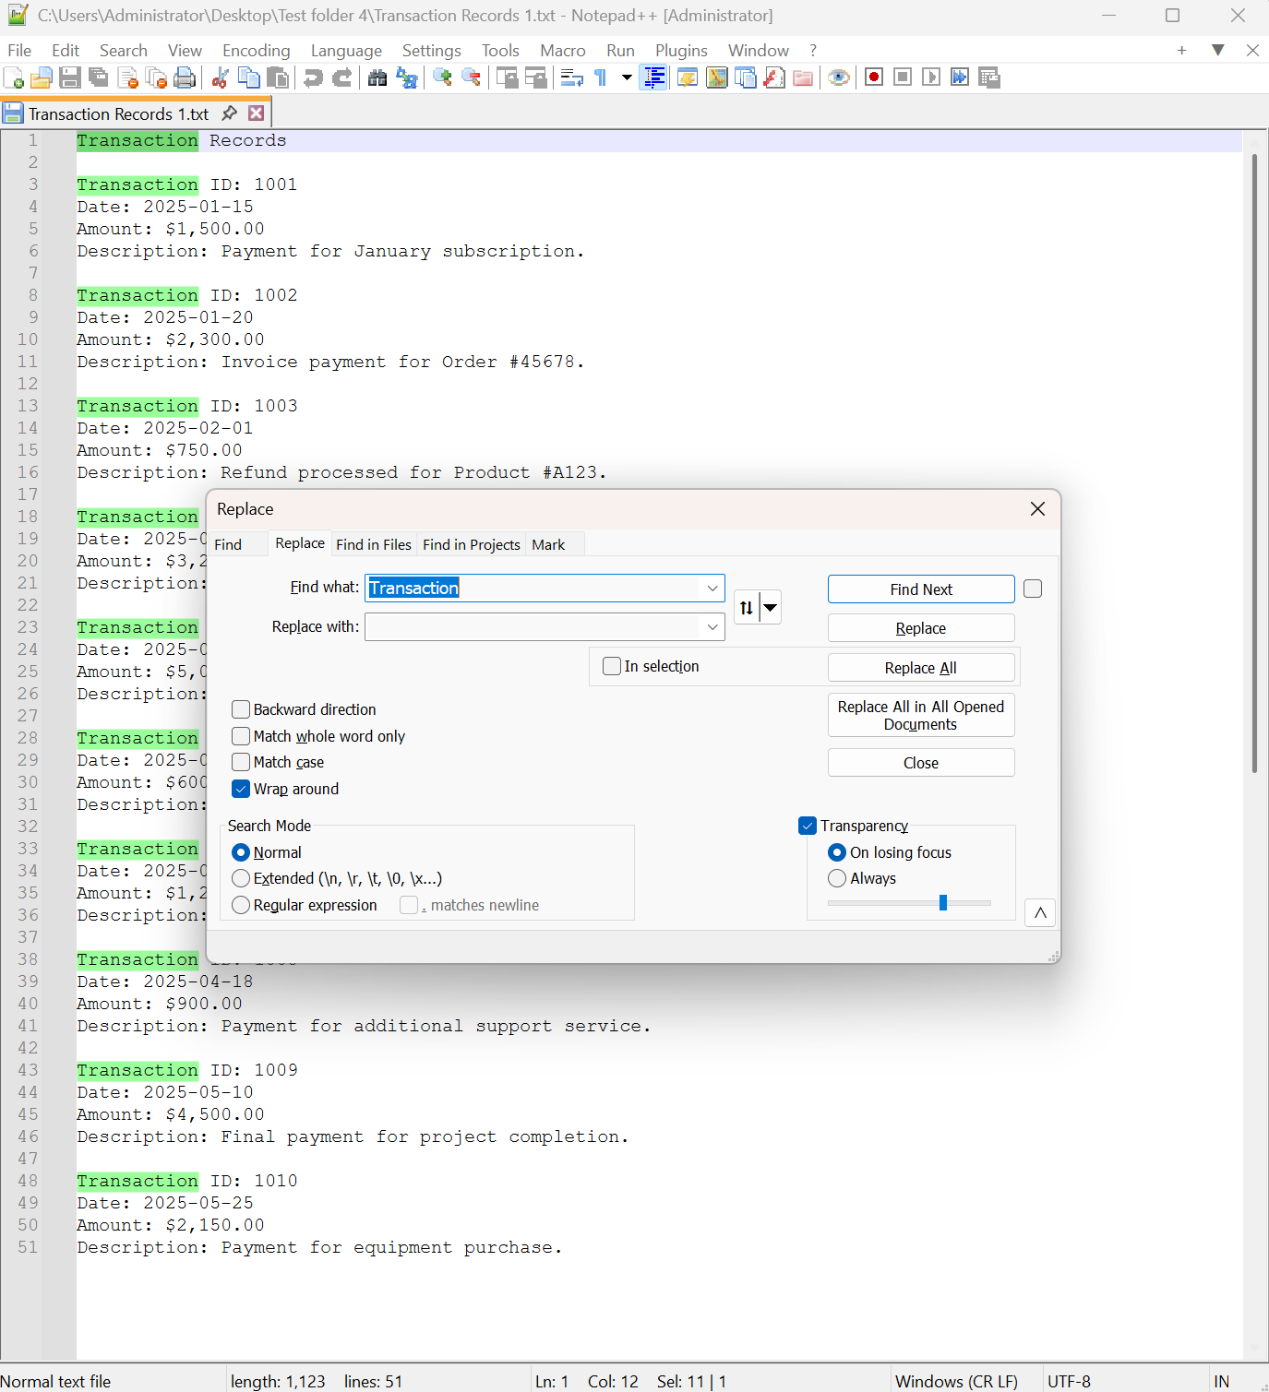1269x1392 pixels.
Task: Click the New file toolbar icon
Action: [14, 77]
